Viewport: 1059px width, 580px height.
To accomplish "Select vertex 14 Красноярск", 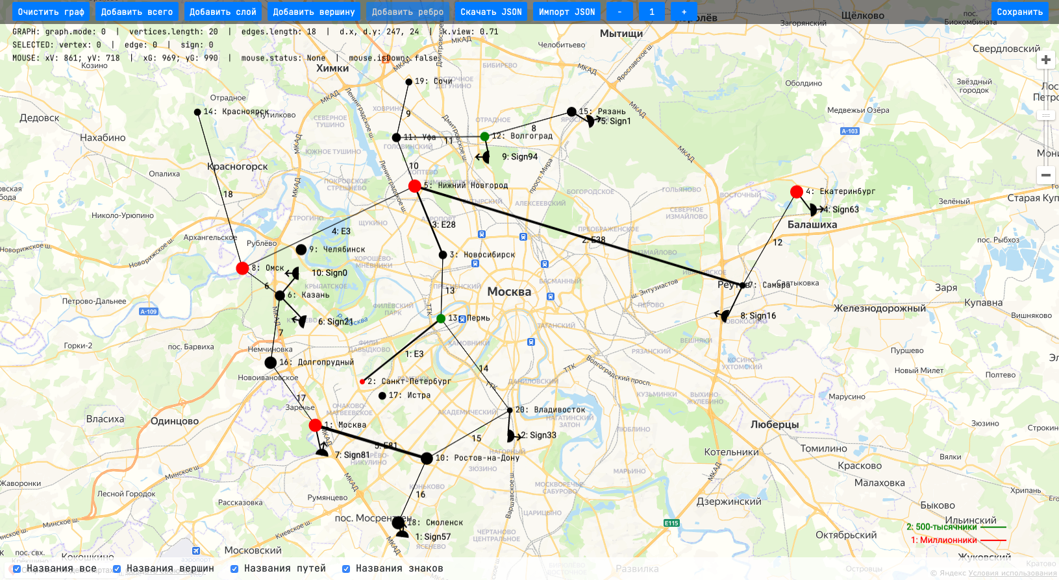I will [197, 112].
